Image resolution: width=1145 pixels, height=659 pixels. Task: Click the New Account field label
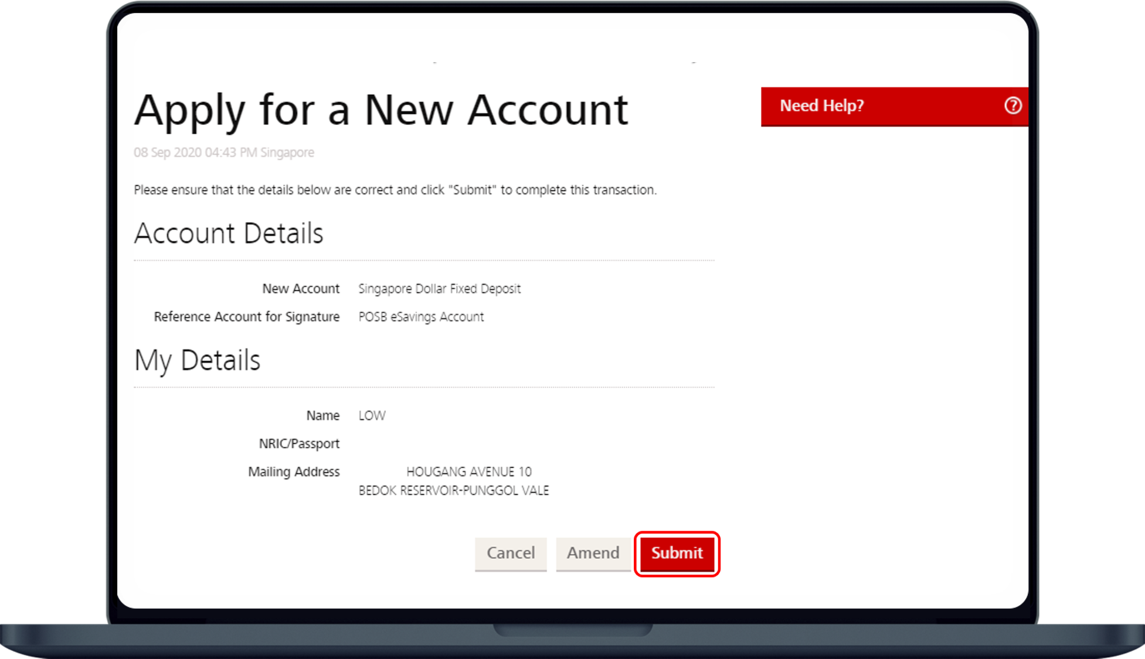click(x=300, y=289)
